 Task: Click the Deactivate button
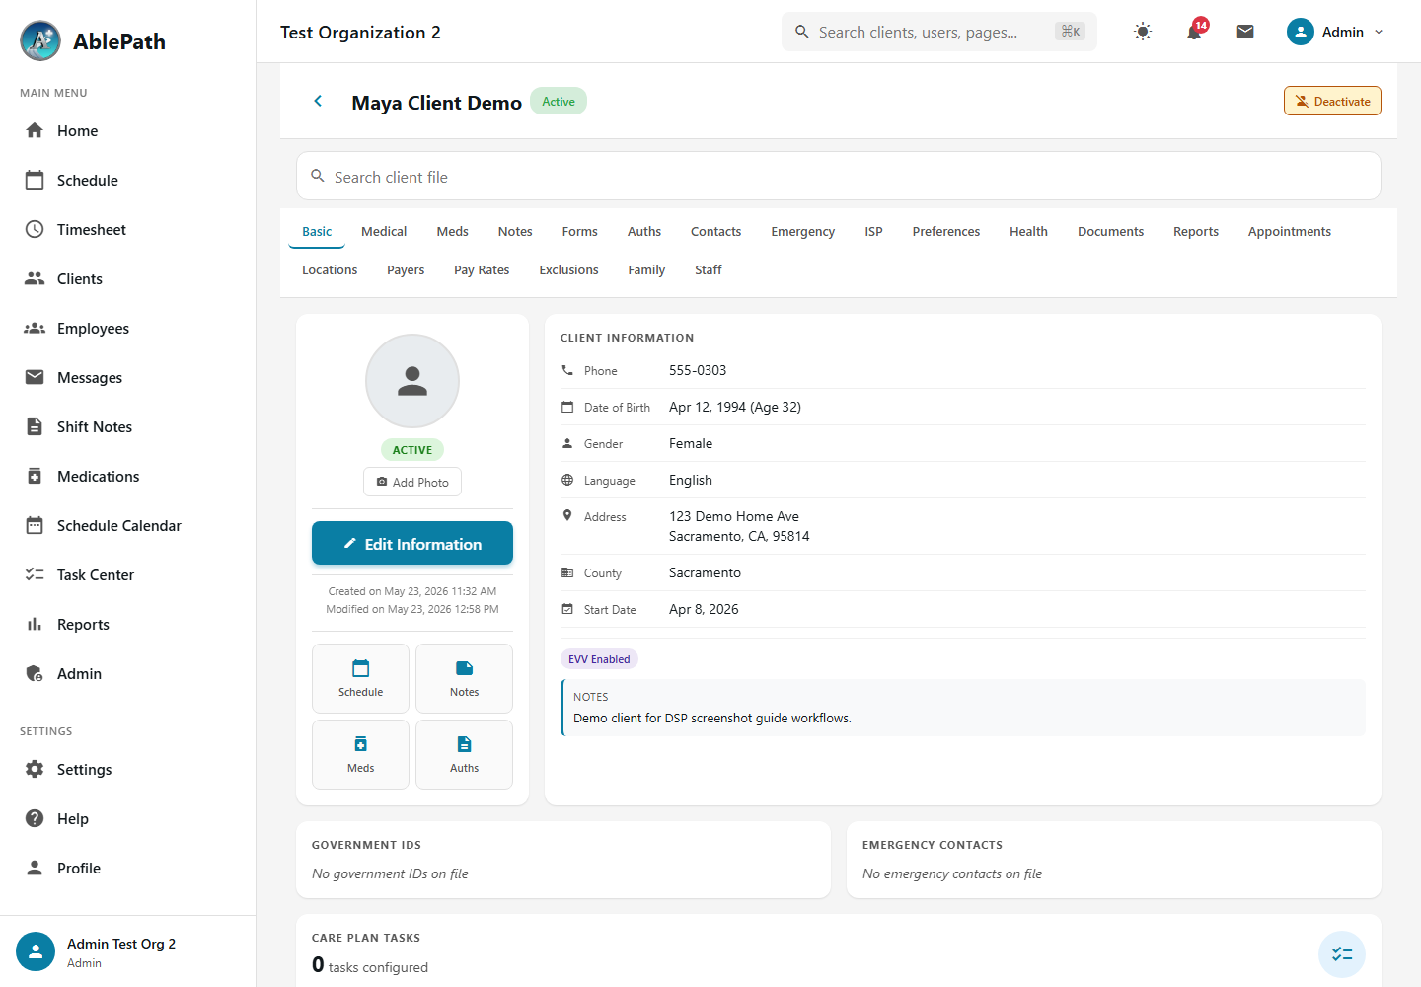(1332, 101)
